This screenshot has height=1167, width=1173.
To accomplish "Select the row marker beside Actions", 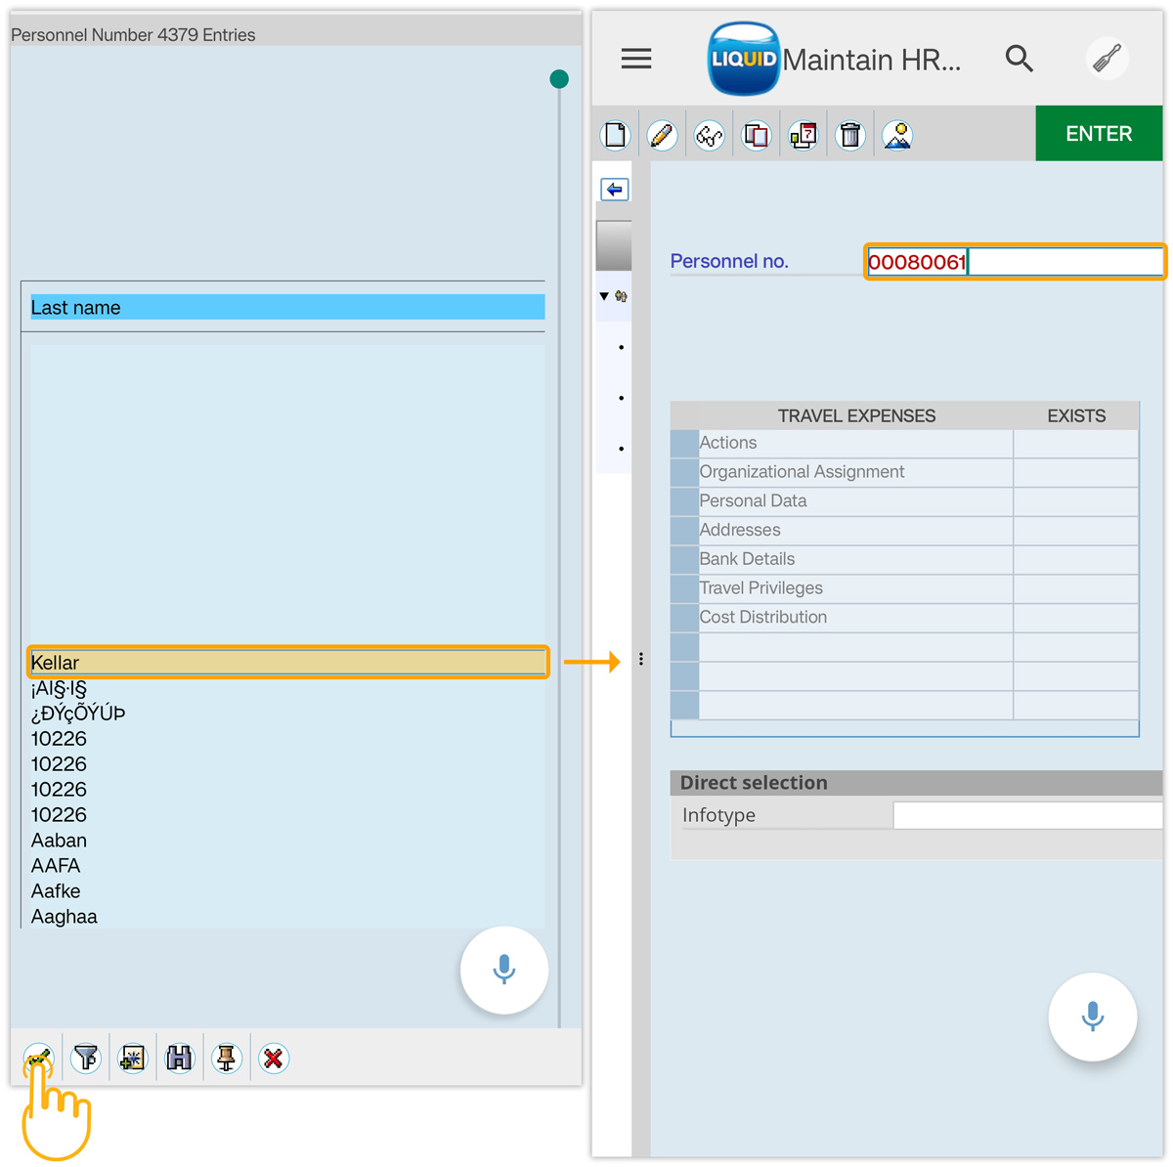I will pos(684,443).
